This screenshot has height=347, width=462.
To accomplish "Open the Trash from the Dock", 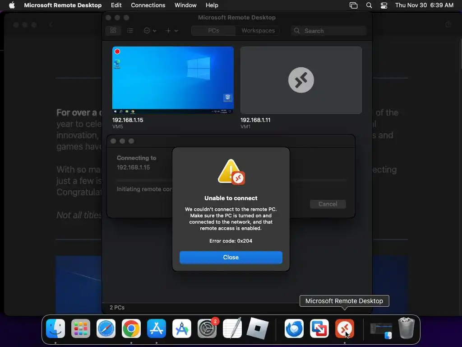I will coord(407,328).
